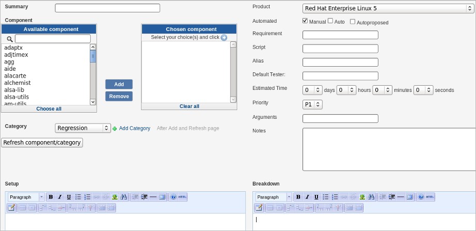Open find/replace in the Breakdown editor
Viewport: 476px width, 231px height.
372,197
